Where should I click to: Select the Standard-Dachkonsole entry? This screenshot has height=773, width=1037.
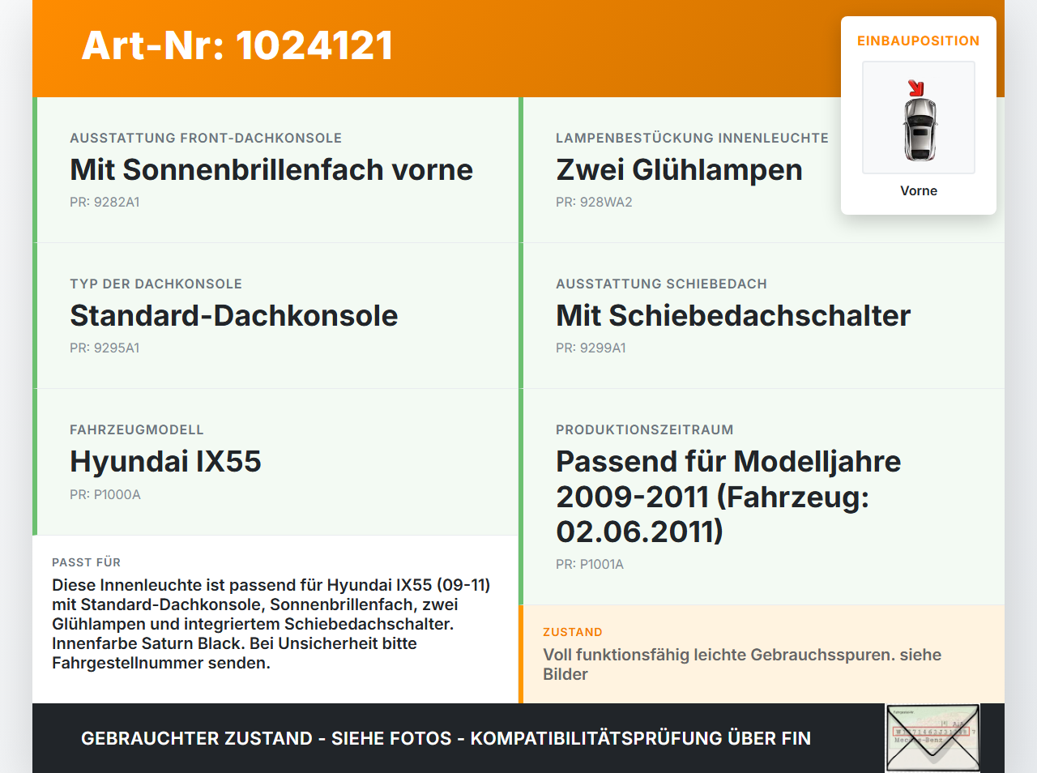pos(275,316)
